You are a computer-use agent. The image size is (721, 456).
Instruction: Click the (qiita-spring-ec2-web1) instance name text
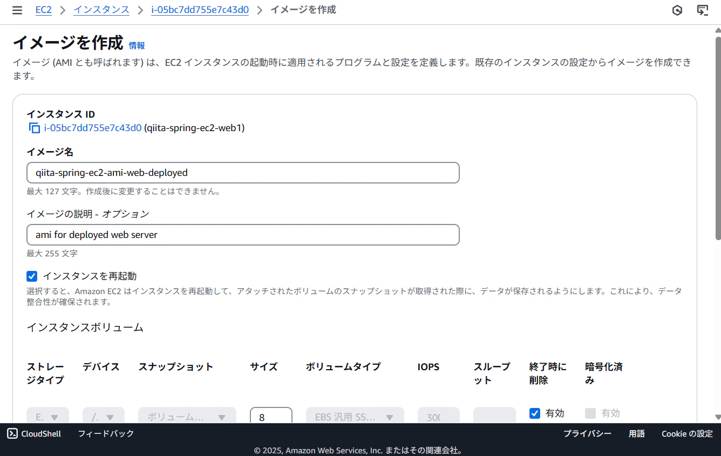[194, 128]
